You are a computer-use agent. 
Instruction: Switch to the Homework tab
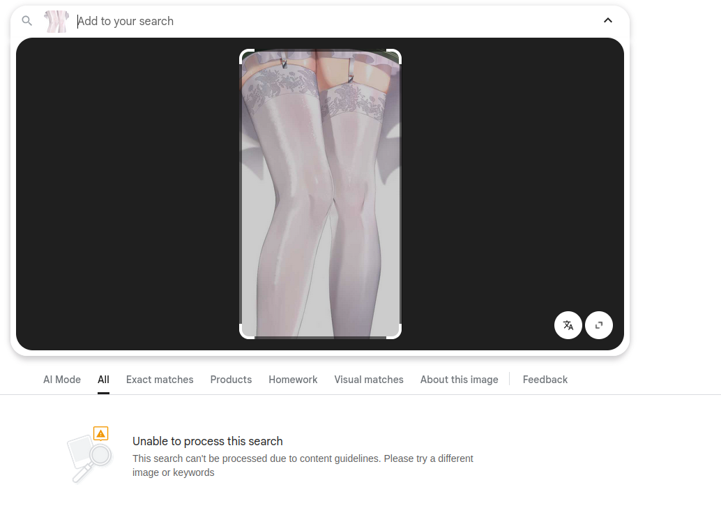click(293, 380)
